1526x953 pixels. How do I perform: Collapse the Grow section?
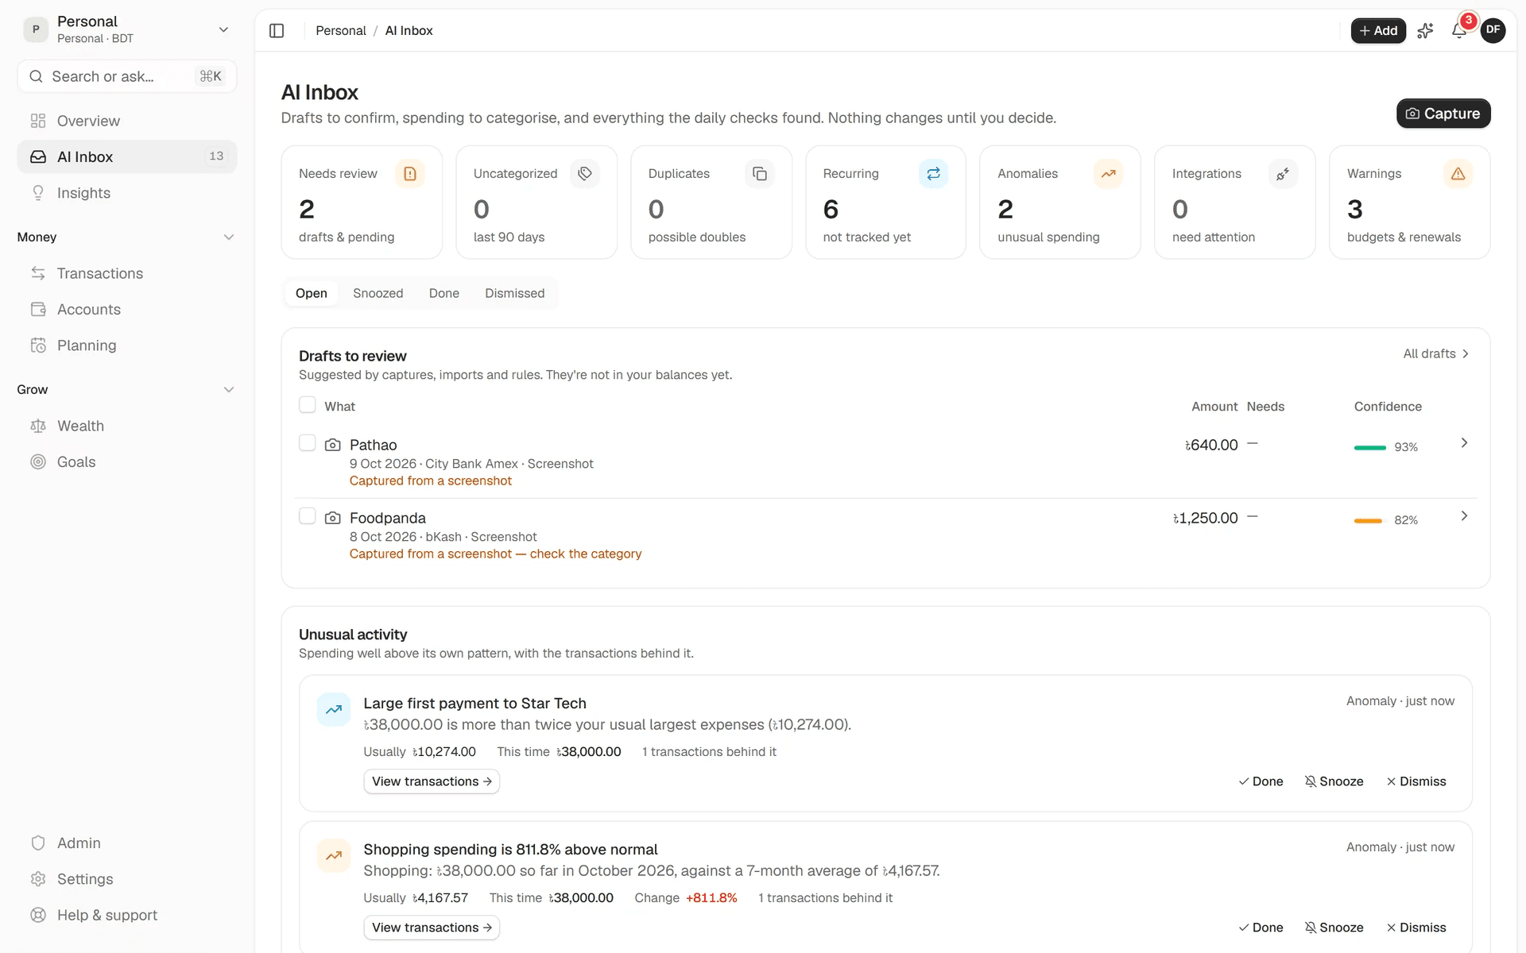pos(127,389)
